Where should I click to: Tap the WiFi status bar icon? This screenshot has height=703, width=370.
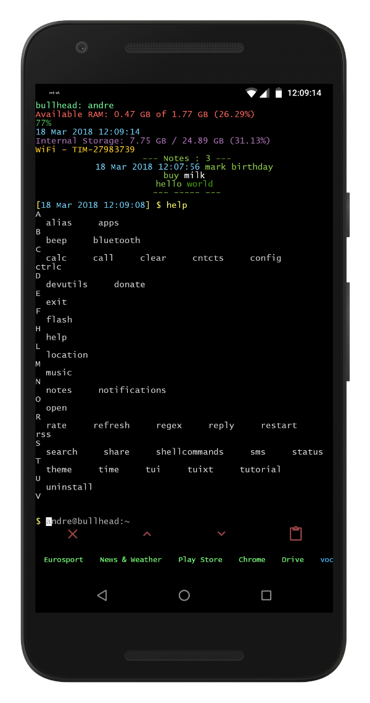click(251, 93)
